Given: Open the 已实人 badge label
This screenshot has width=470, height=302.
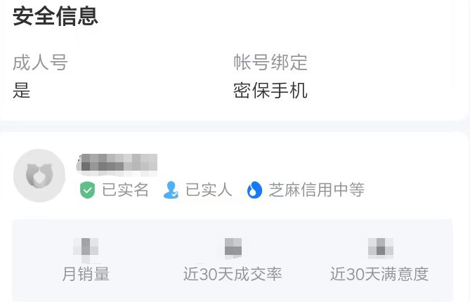Looking at the screenshot, I should click(x=209, y=190).
